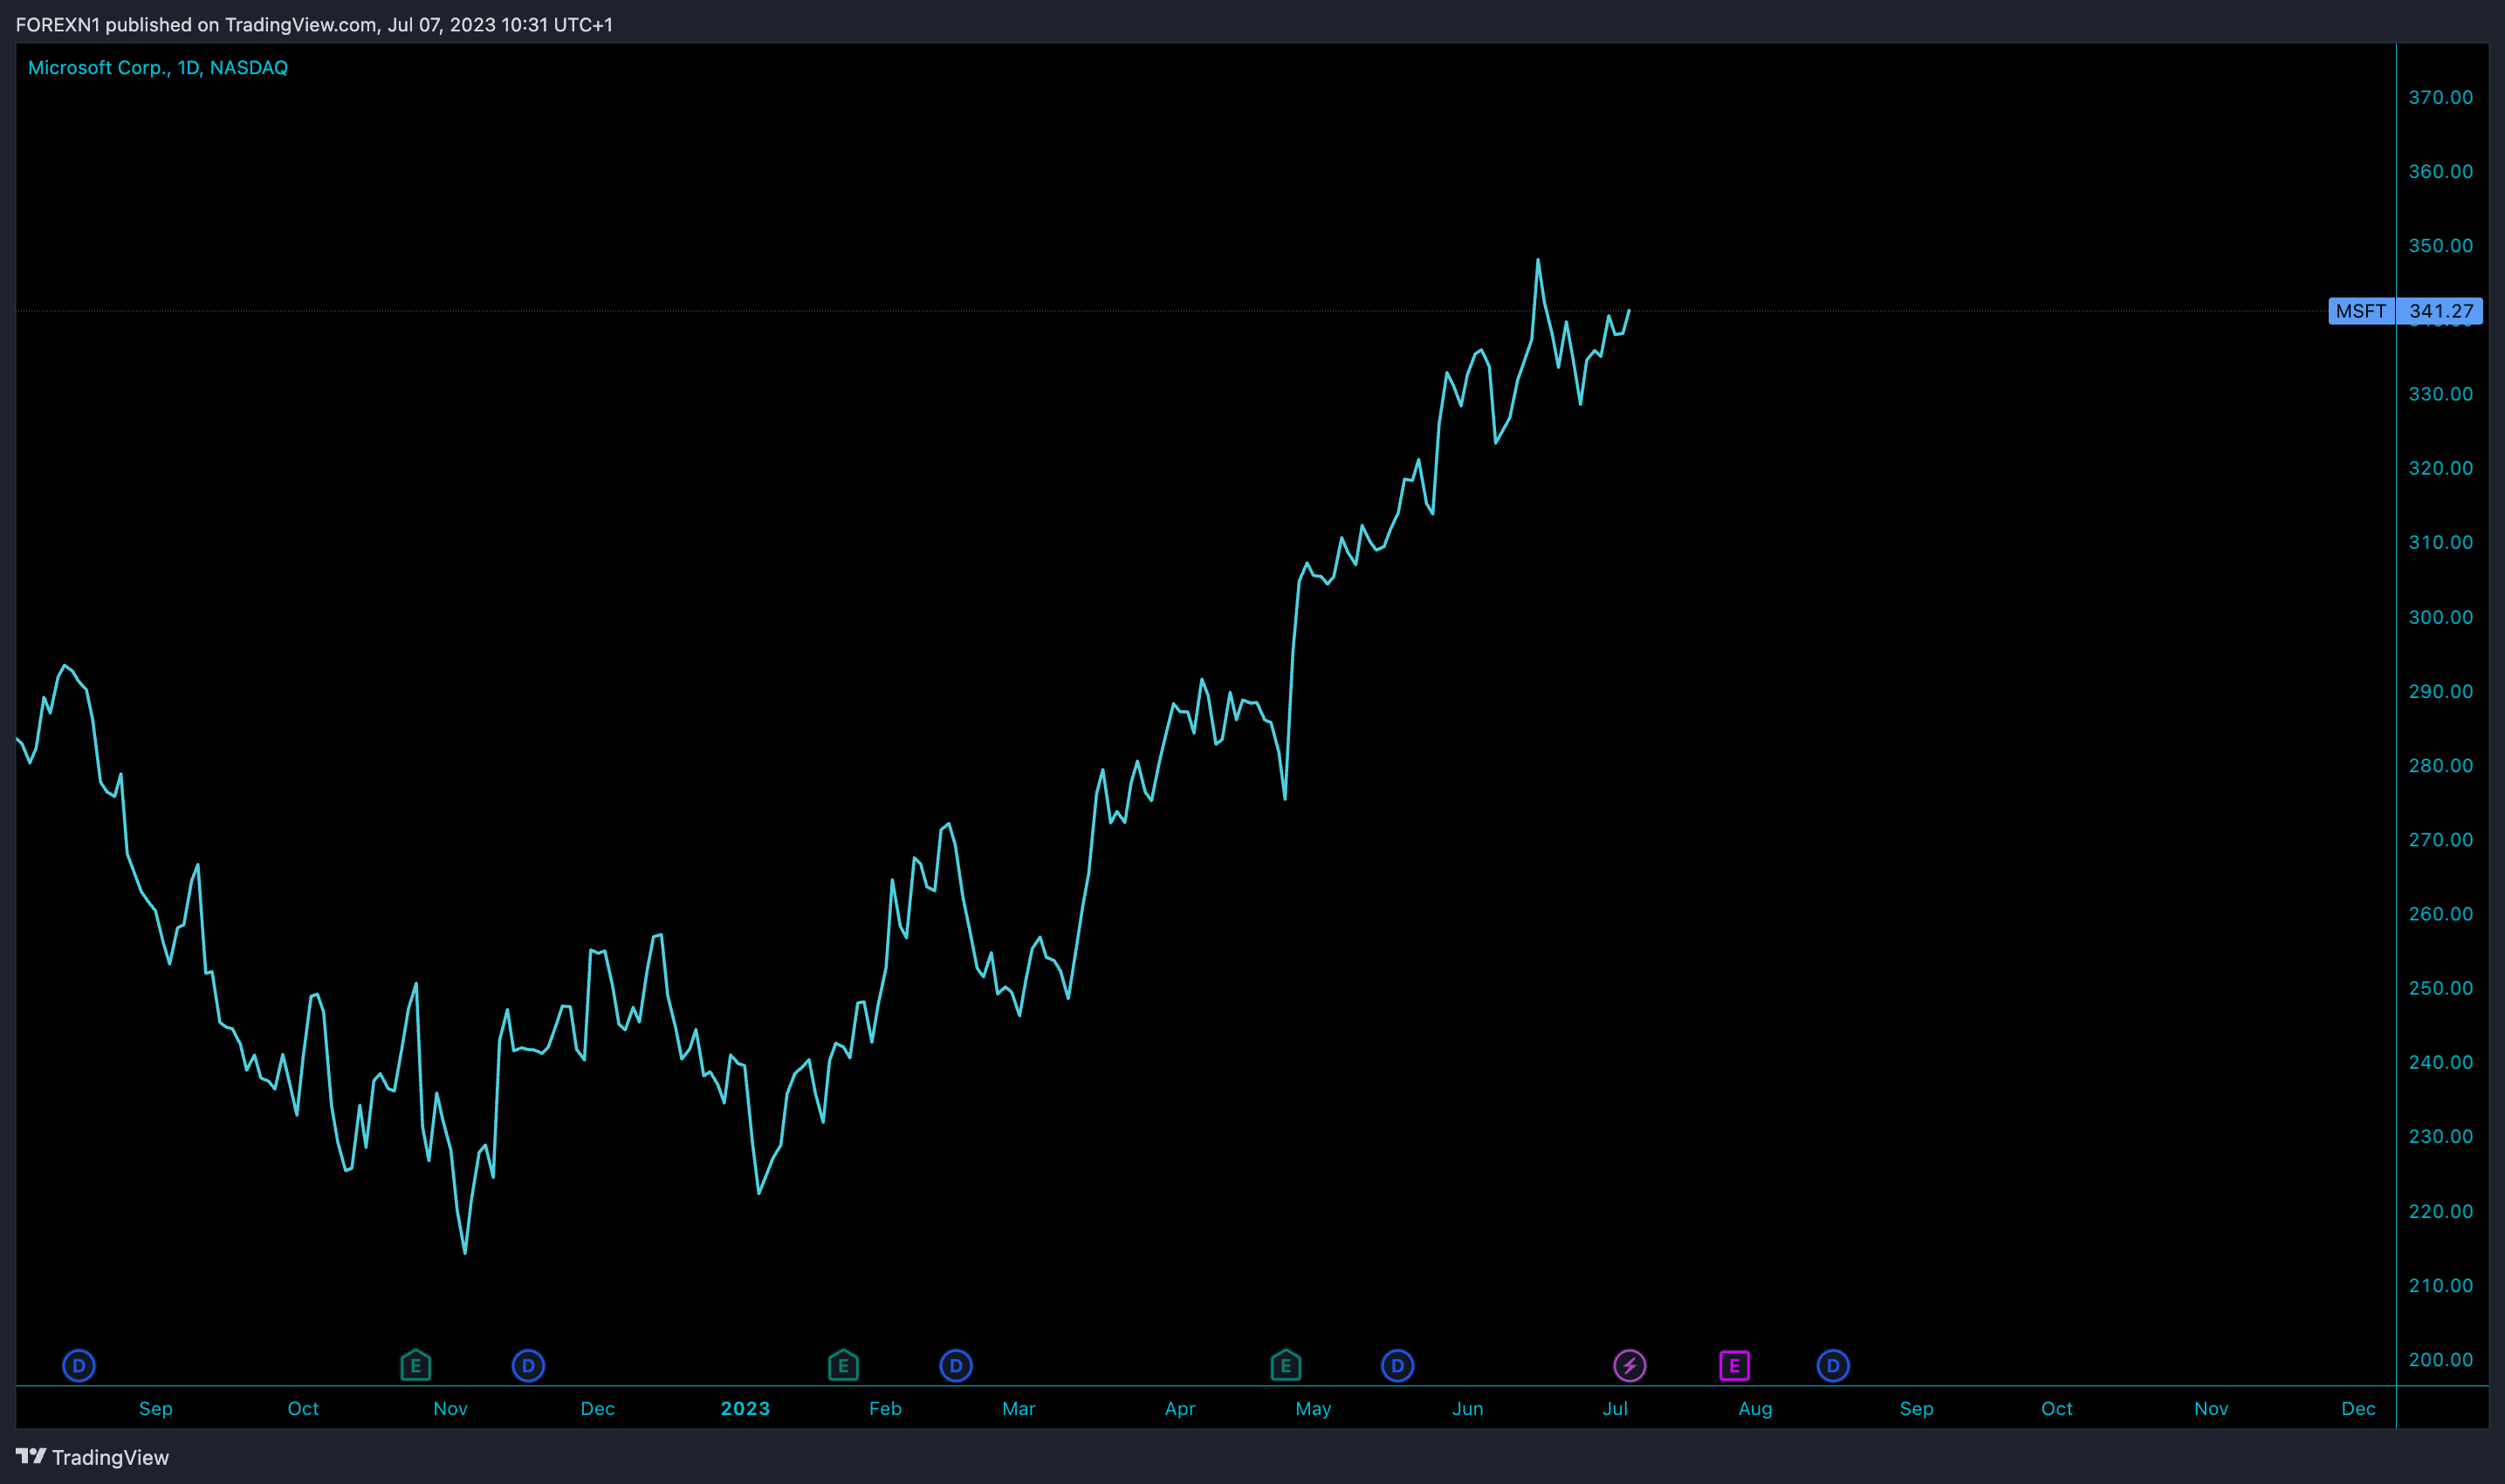Image resolution: width=2505 pixels, height=1484 pixels.
Task: Click the future dividend marker after Aug
Action: click(x=1833, y=1365)
